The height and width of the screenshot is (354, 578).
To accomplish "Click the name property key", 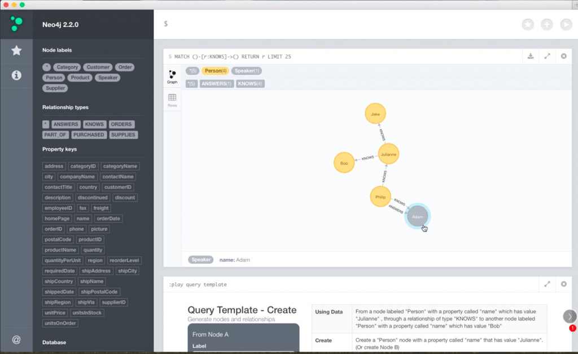I will [83, 218].
